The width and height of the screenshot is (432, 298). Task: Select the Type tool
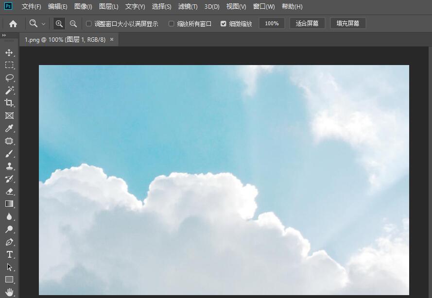pyautogui.click(x=9, y=254)
